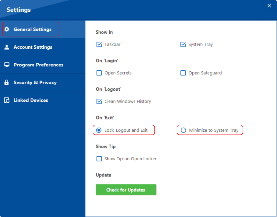Uncheck the Taskbar checkbox
277x217 pixels.
[x=99, y=44]
